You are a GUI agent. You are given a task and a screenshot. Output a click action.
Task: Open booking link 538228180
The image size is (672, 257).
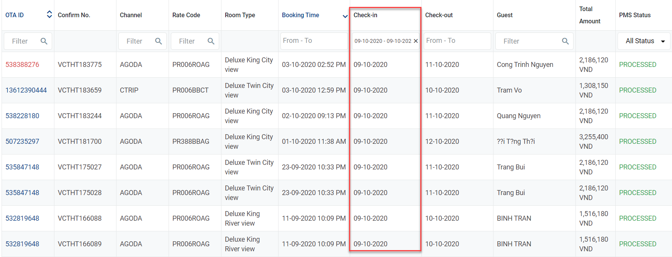(22, 116)
